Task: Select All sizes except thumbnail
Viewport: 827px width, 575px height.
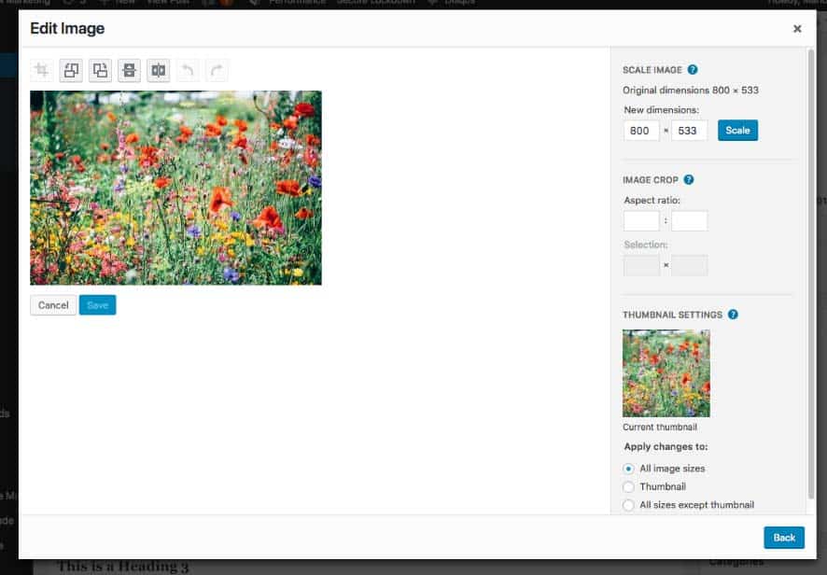Action: click(x=628, y=505)
